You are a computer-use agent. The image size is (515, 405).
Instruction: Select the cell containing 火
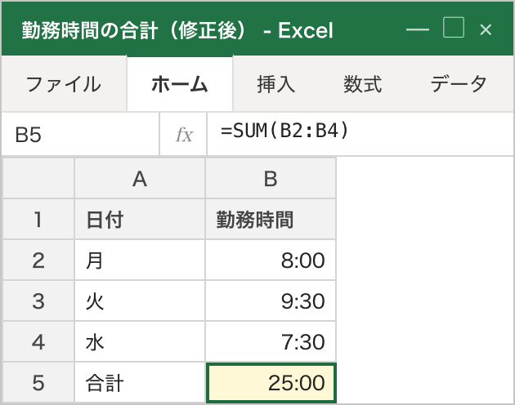click(140, 300)
